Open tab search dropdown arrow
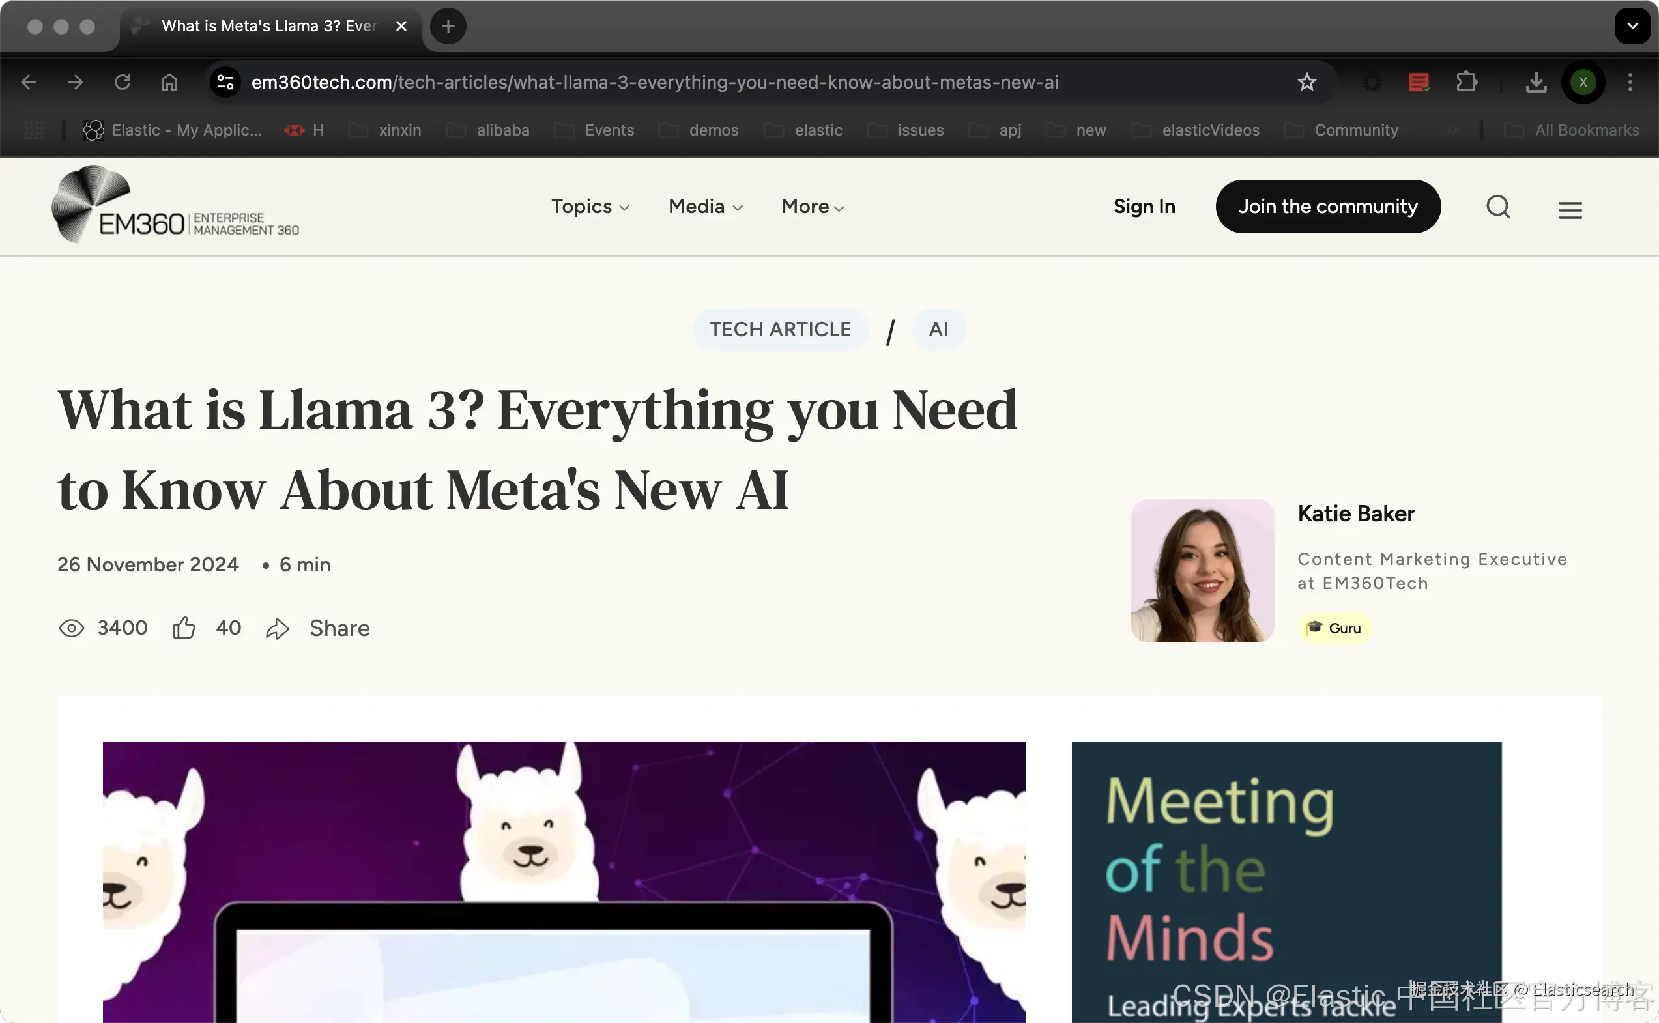Image resolution: width=1659 pixels, height=1023 pixels. (x=1632, y=25)
